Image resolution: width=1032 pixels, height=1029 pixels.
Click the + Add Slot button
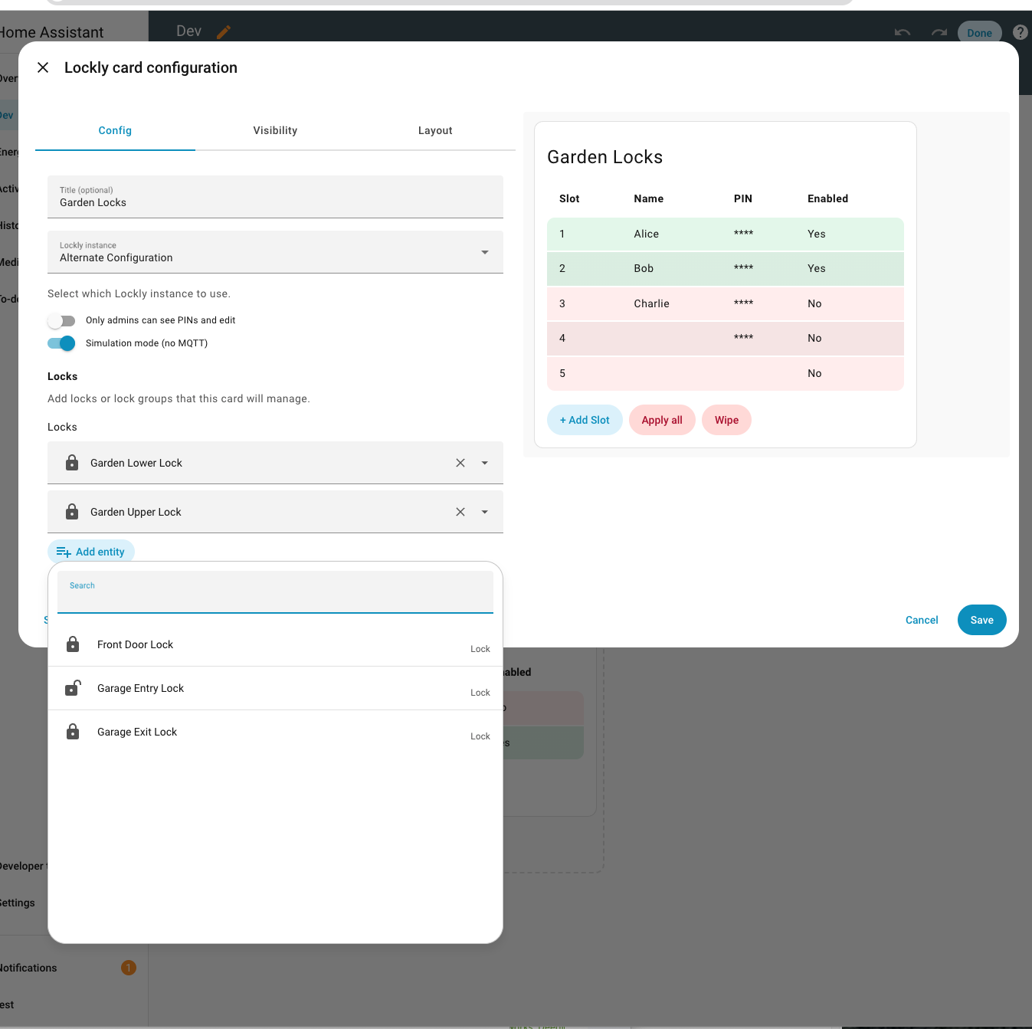[585, 420]
